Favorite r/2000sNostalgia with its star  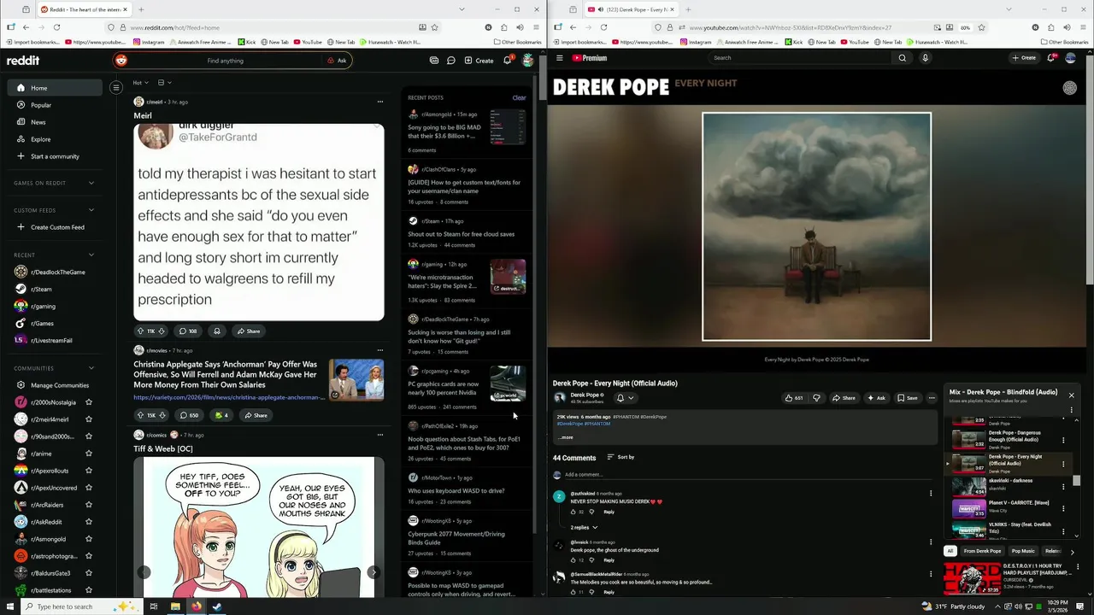tap(89, 402)
